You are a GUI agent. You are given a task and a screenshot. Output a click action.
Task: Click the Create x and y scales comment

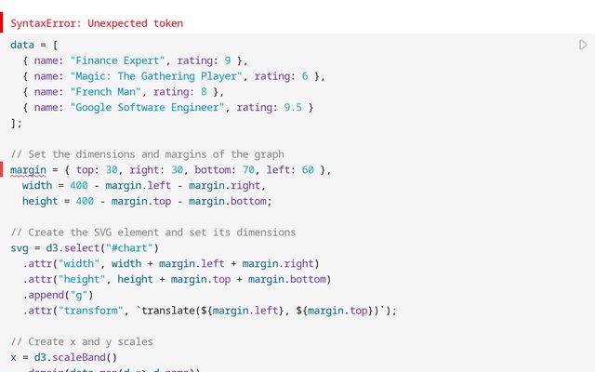pos(82,342)
